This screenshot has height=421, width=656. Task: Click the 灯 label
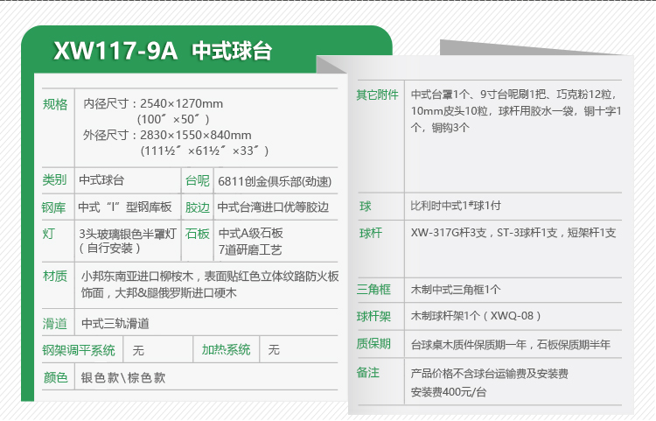click(x=48, y=234)
